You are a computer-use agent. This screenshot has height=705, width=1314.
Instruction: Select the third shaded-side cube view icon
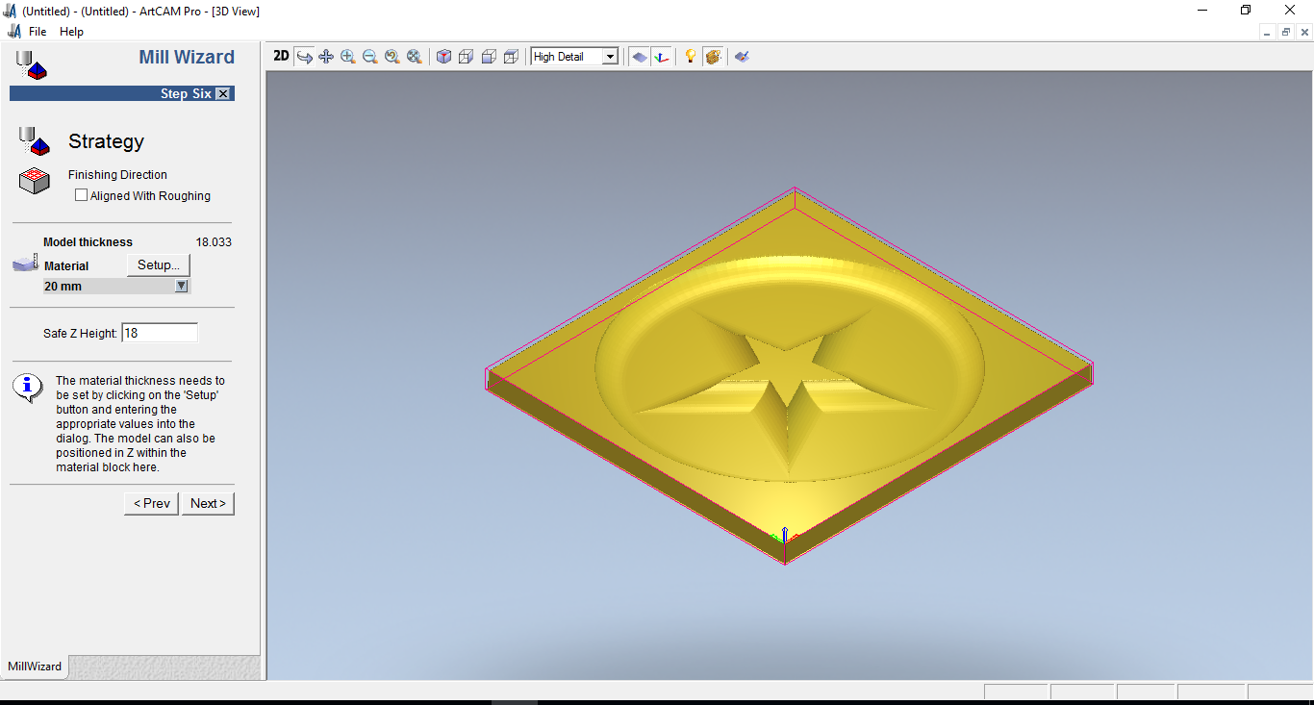tap(489, 57)
